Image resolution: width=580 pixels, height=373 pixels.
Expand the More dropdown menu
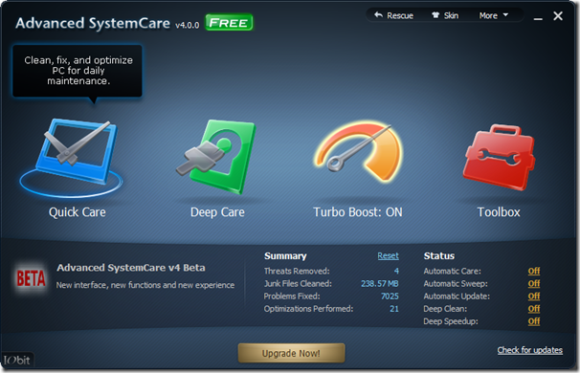click(x=494, y=15)
